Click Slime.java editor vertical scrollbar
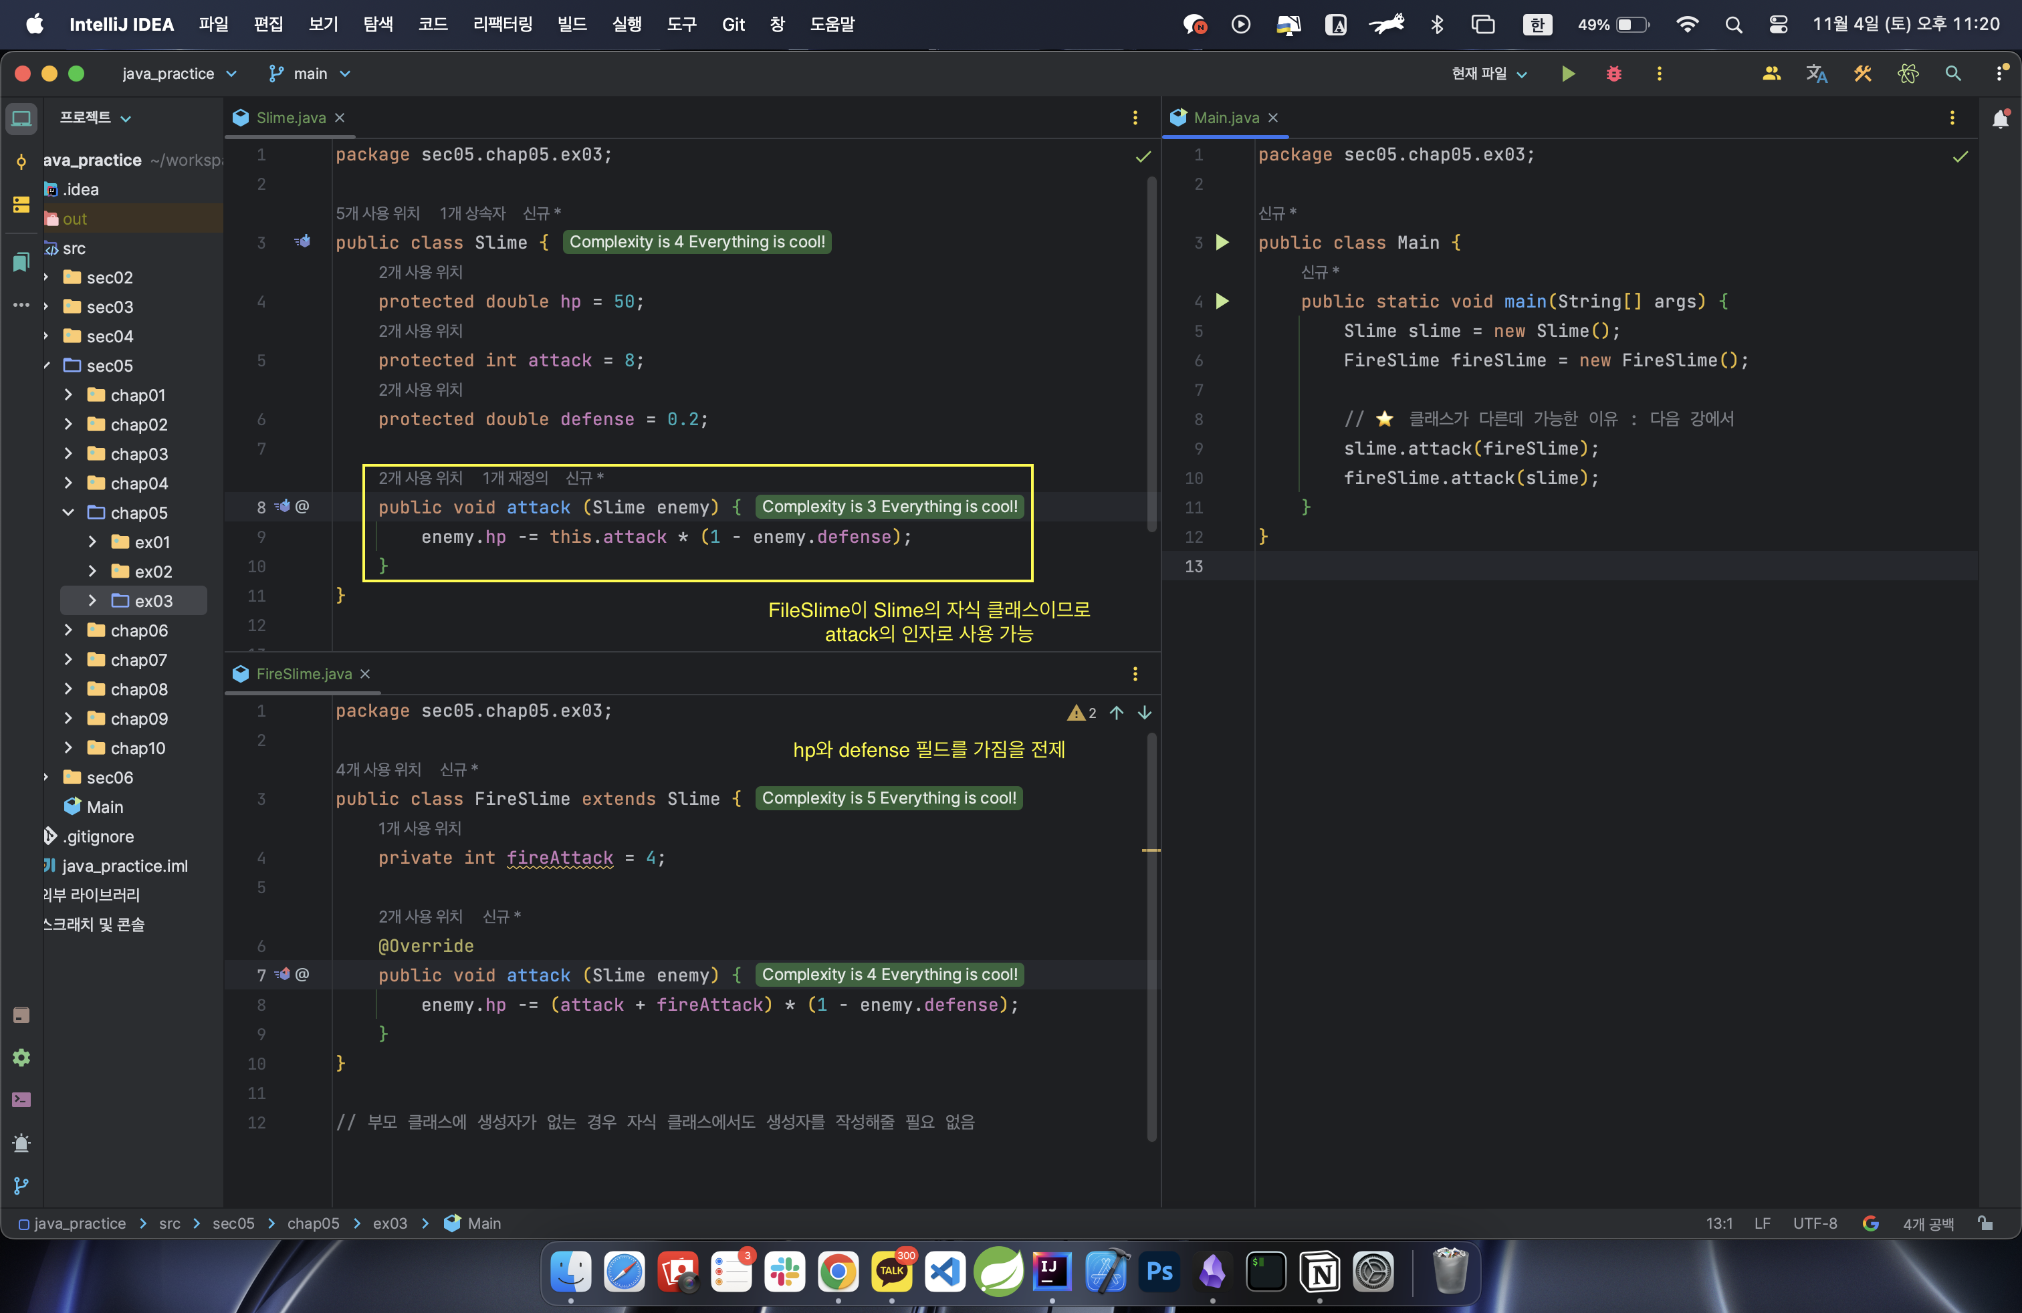 pos(1151,352)
